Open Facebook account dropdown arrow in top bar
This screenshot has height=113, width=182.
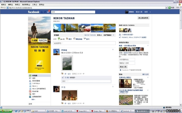coord(150,12)
